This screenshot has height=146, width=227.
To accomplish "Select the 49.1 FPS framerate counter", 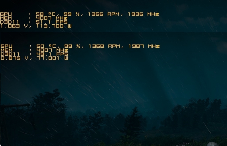I will coord(52,54).
